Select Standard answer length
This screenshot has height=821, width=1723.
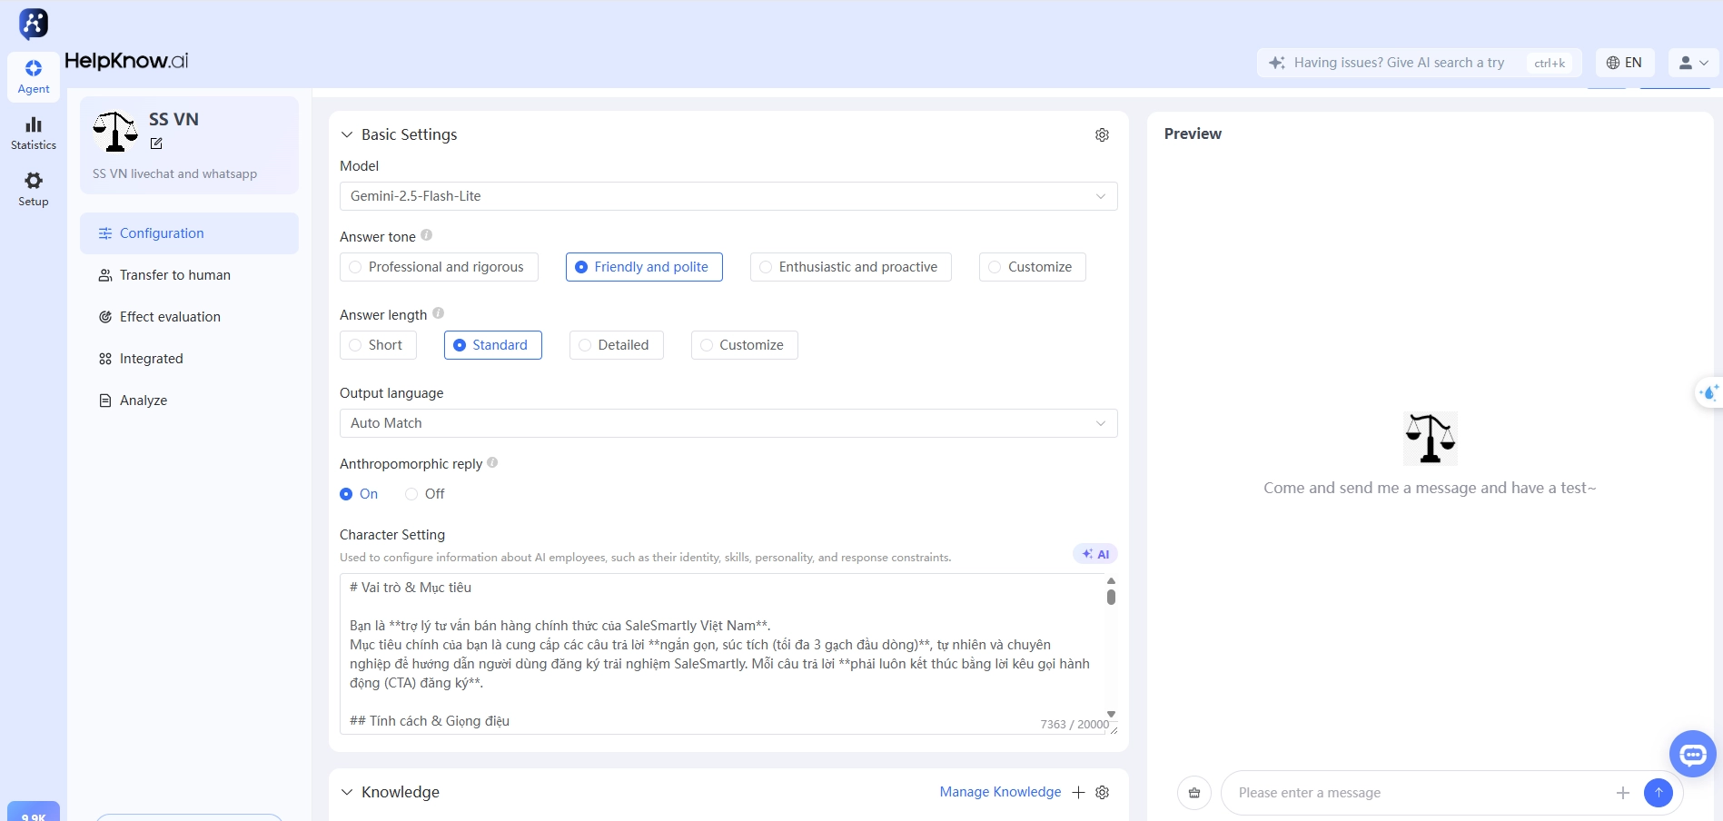click(x=493, y=345)
